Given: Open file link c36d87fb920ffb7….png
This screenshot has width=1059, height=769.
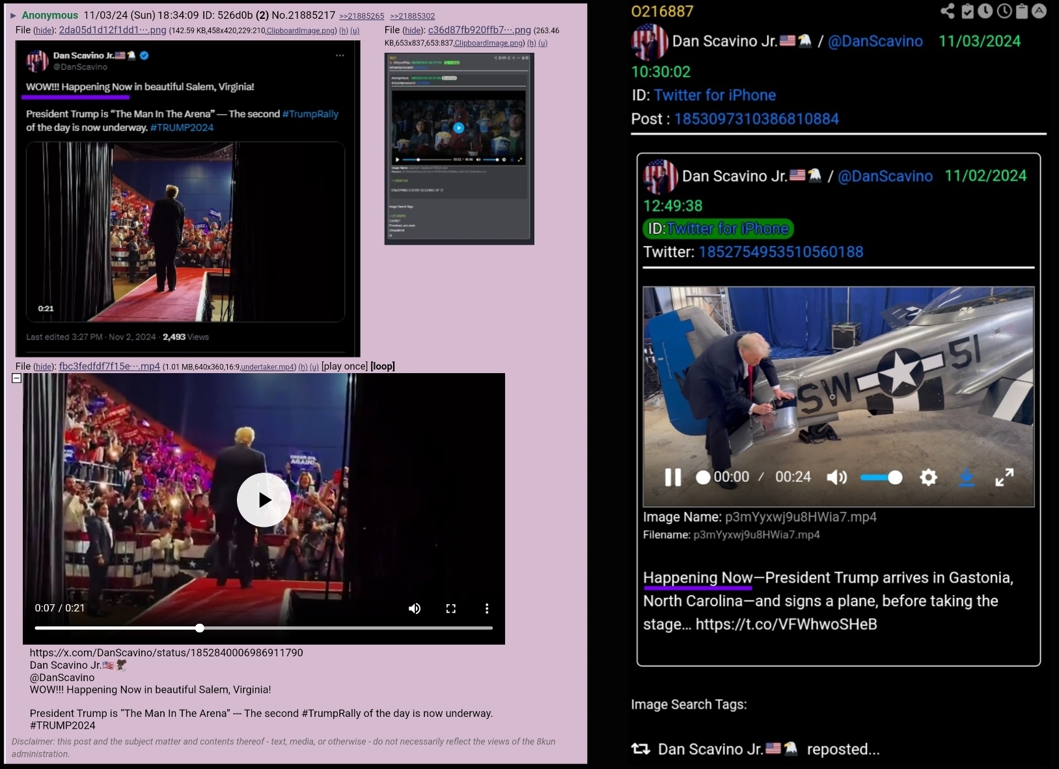Looking at the screenshot, I should click(x=480, y=30).
